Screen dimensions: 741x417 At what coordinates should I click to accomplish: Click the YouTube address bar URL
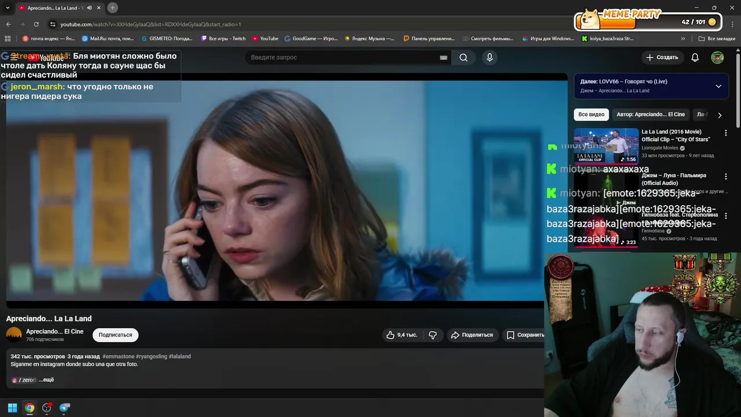tap(151, 24)
